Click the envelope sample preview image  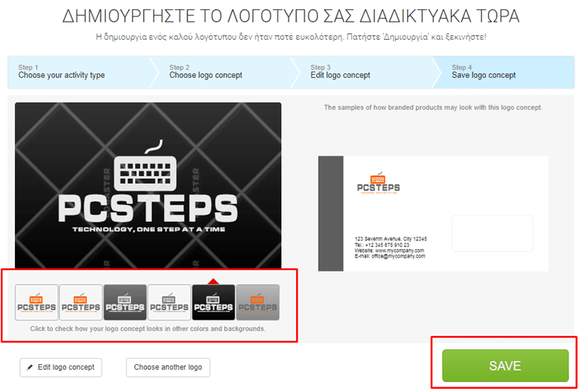pyautogui.click(x=433, y=213)
